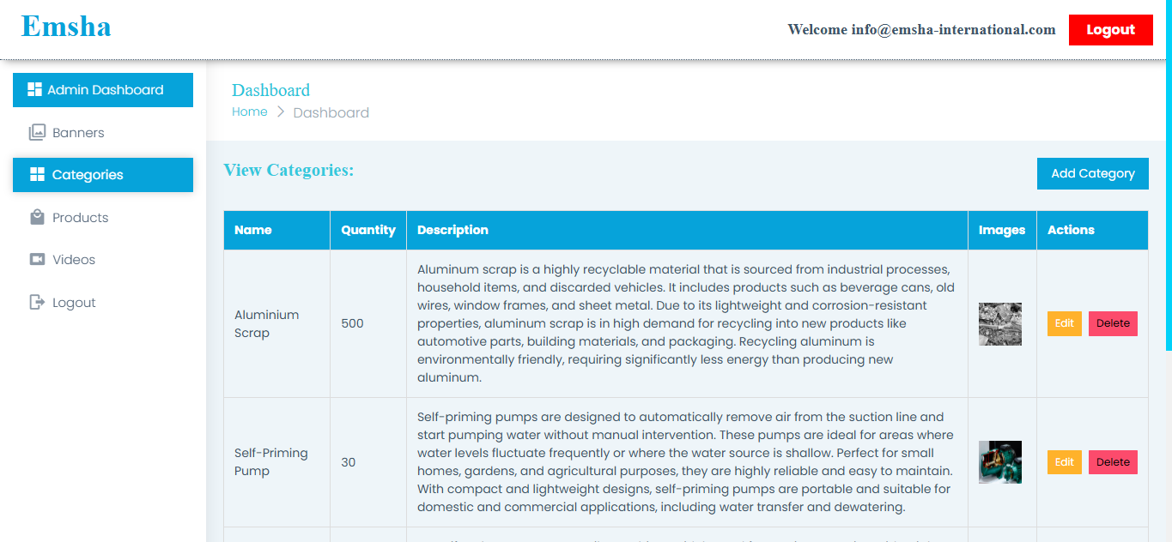
Task: Open the Banners sidebar menu item
Action: [78, 133]
